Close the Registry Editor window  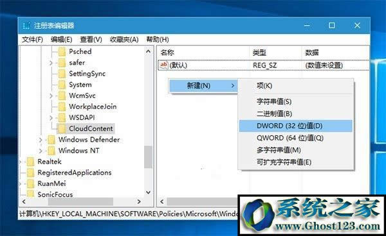point(357,26)
